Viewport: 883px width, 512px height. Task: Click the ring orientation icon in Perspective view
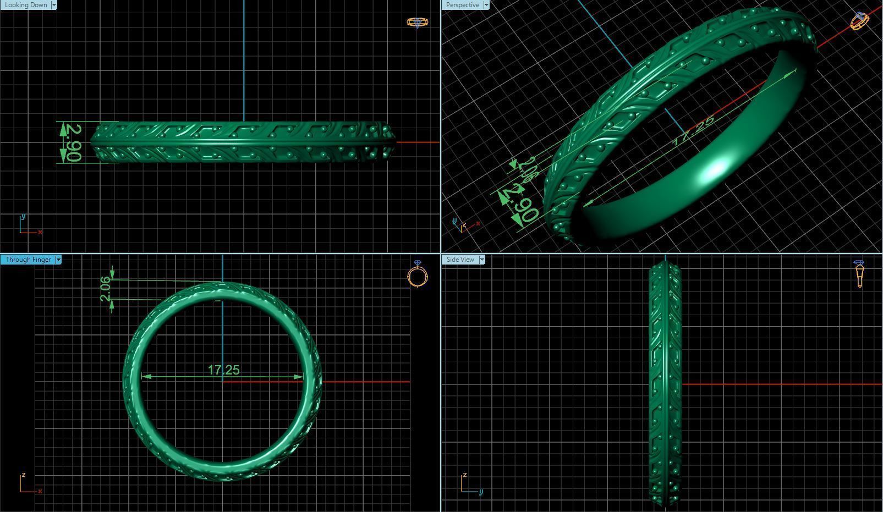click(859, 21)
